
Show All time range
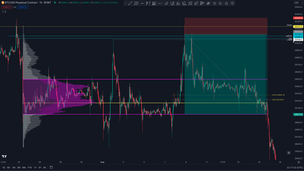45,167
